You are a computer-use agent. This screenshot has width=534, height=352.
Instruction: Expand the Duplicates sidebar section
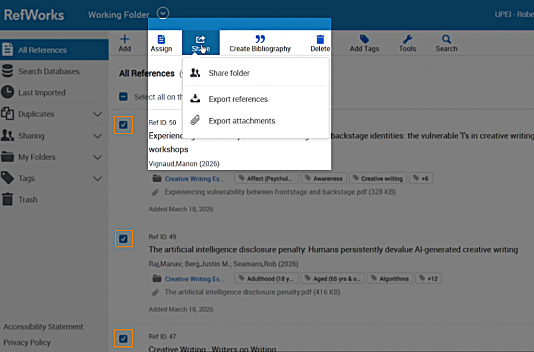tap(97, 114)
